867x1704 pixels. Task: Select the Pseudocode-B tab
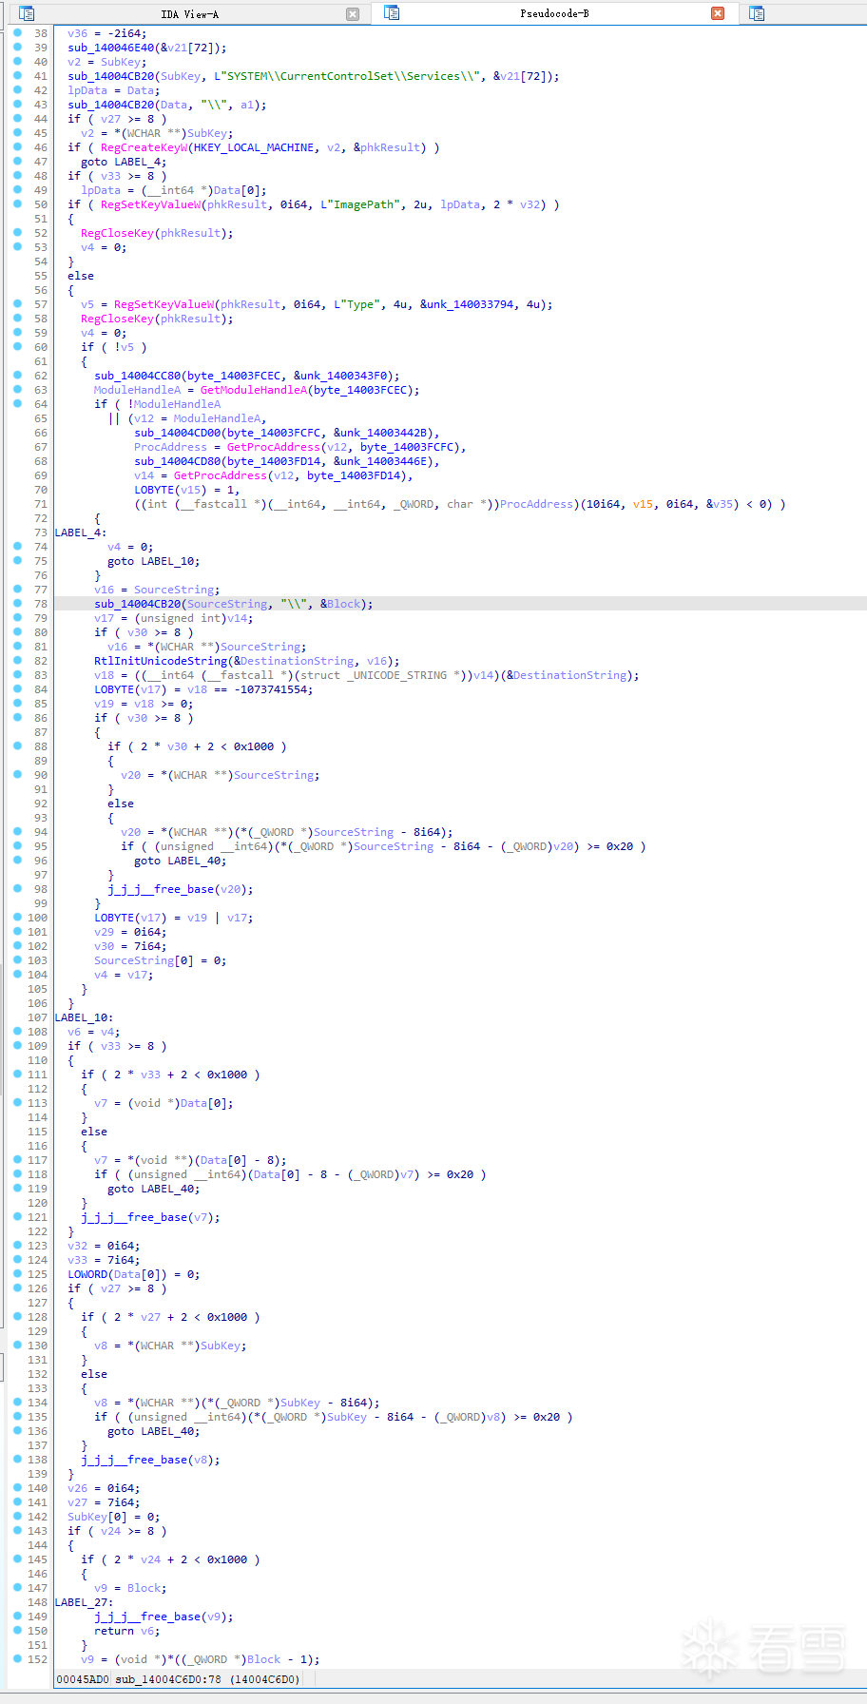pyautogui.click(x=553, y=13)
